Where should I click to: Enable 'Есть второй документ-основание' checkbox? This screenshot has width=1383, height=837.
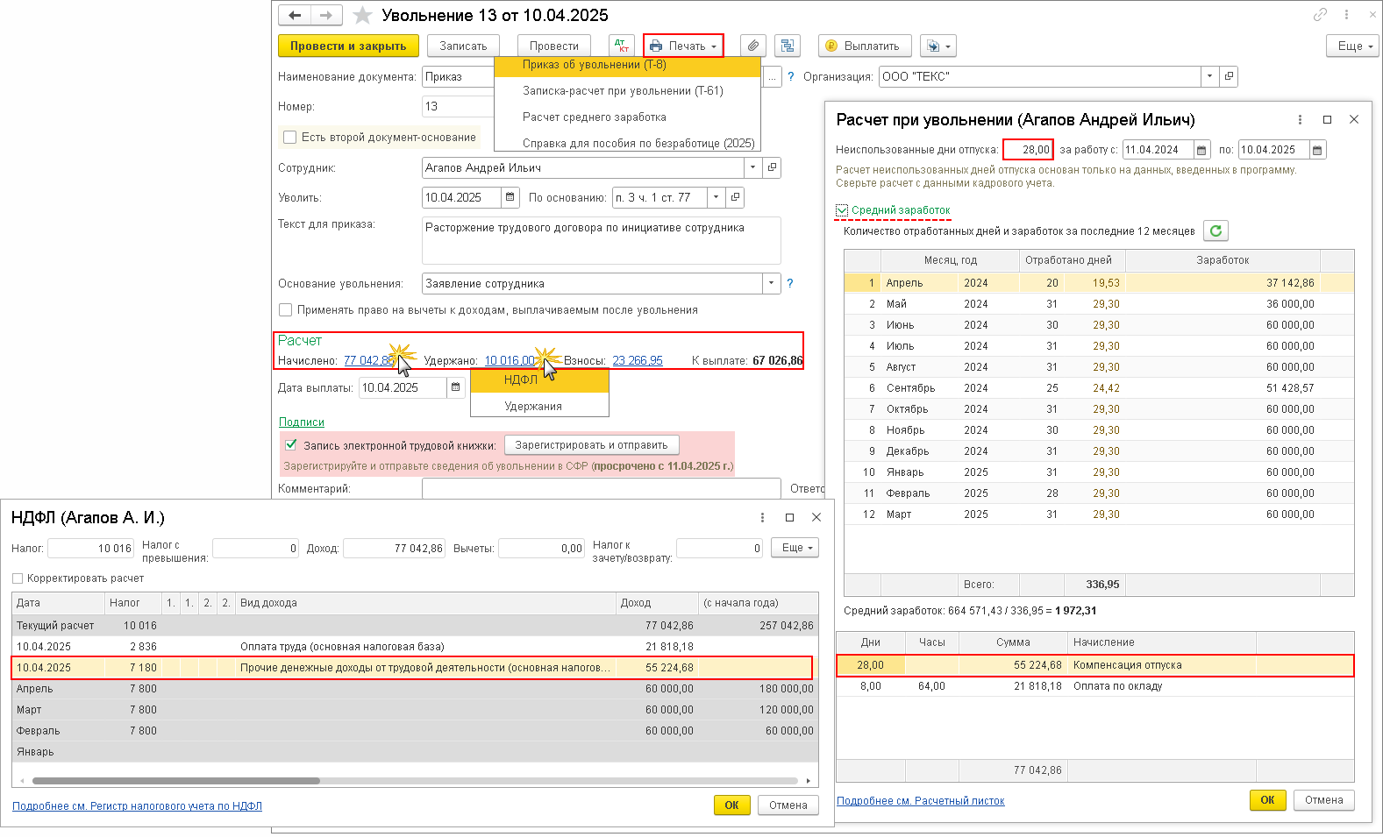(290, 137)
